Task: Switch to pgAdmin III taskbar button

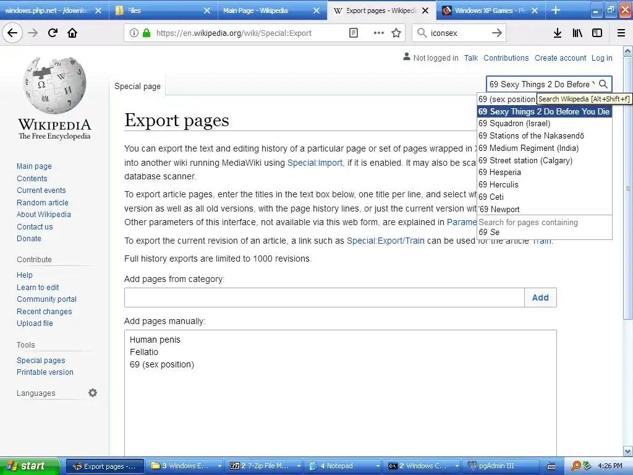Action: click(x=502, y=466)
